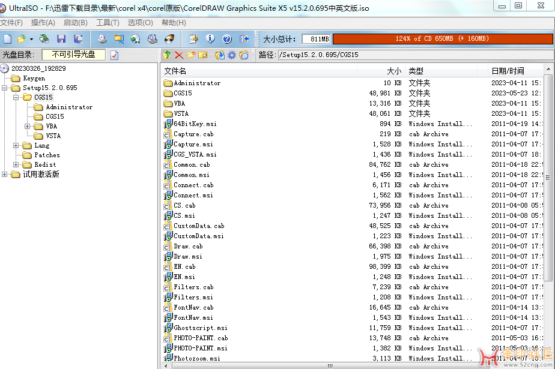Go up one folder with green arrow icon
The image size is (555, 369).
click(167, 55)
